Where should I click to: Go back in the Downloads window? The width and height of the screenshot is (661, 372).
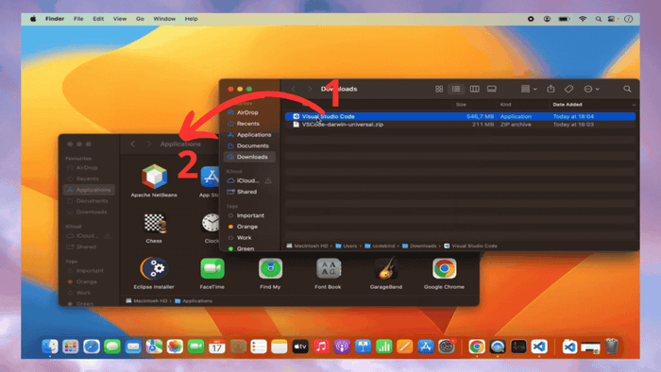[294, 89]
